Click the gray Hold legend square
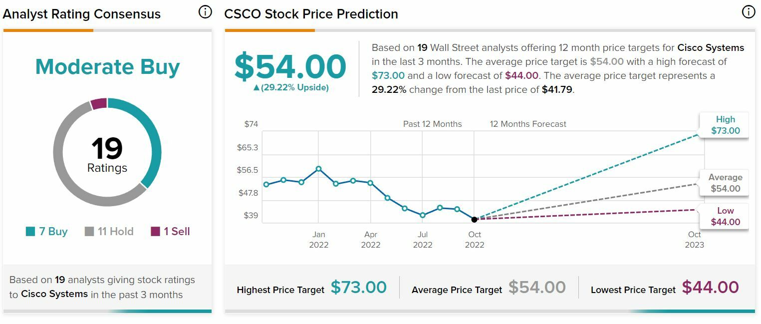The width and height of the screenshot is (761, 324). (89, 232)
